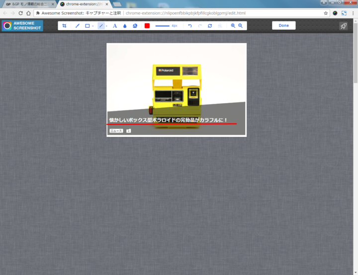
Task: Click the vertical scrollbar thumb
Action: tap(356, 53)
